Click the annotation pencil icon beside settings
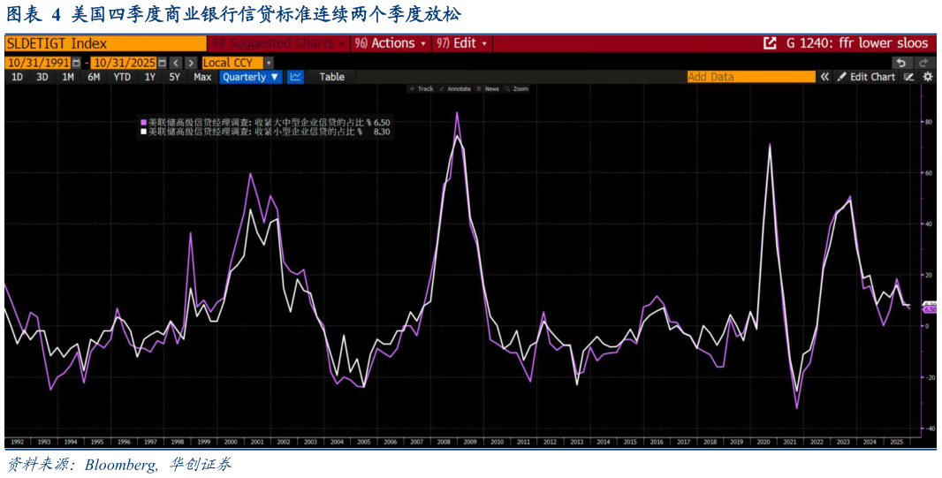The height and width of the screenshot is (478, 942). point(908,77)
